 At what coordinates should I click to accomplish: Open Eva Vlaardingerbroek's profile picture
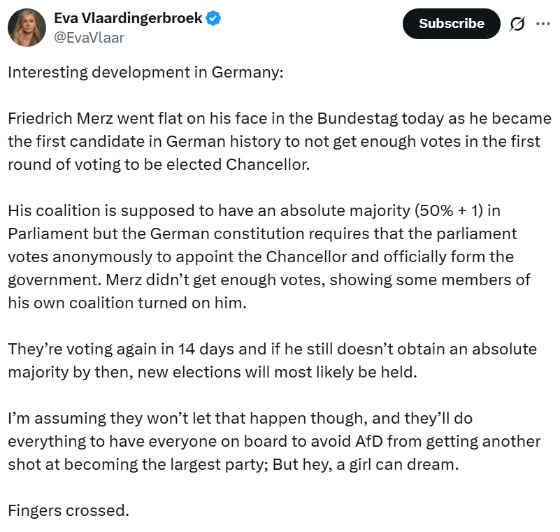[27, 28]
